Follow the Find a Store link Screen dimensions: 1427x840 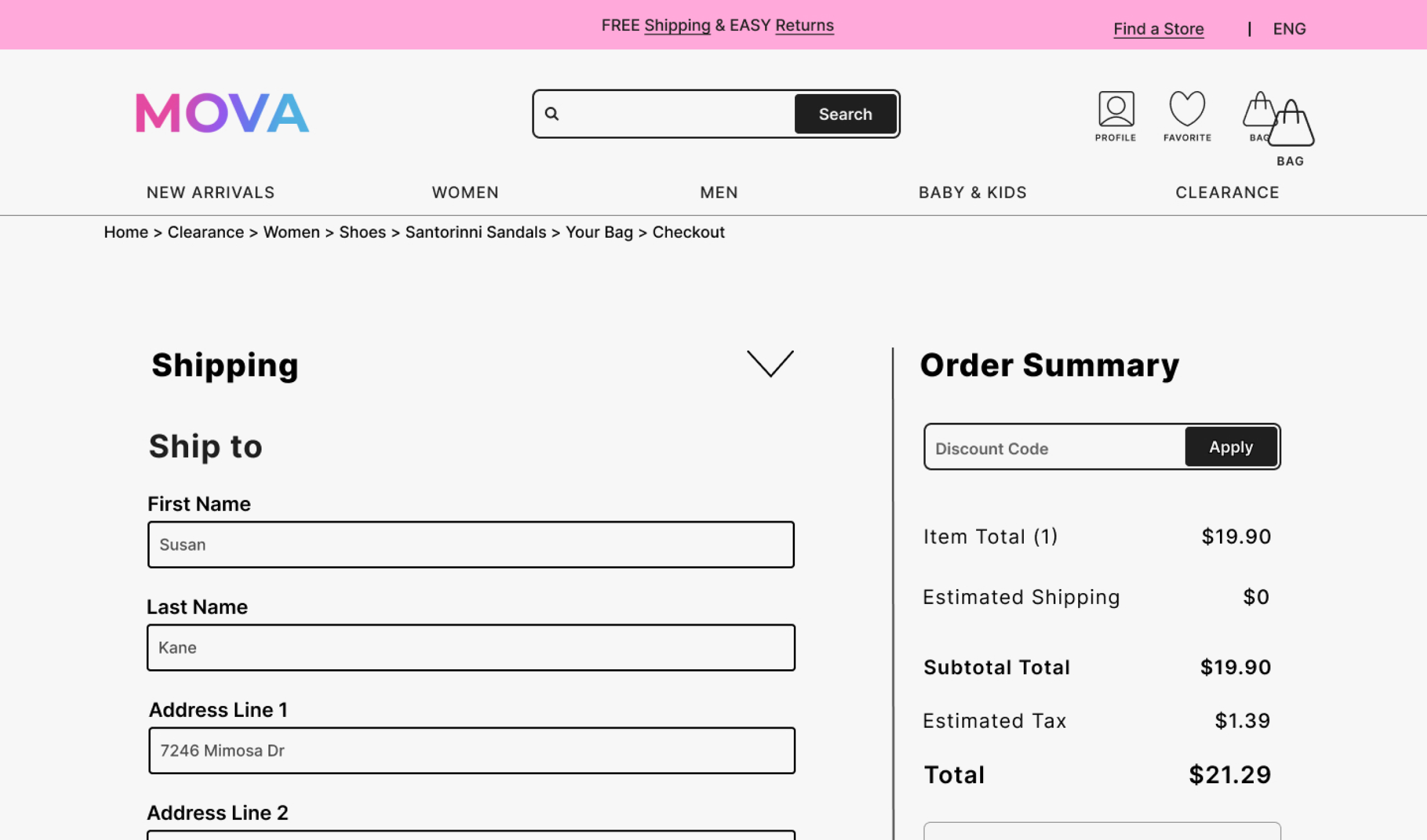point(1158,29)
